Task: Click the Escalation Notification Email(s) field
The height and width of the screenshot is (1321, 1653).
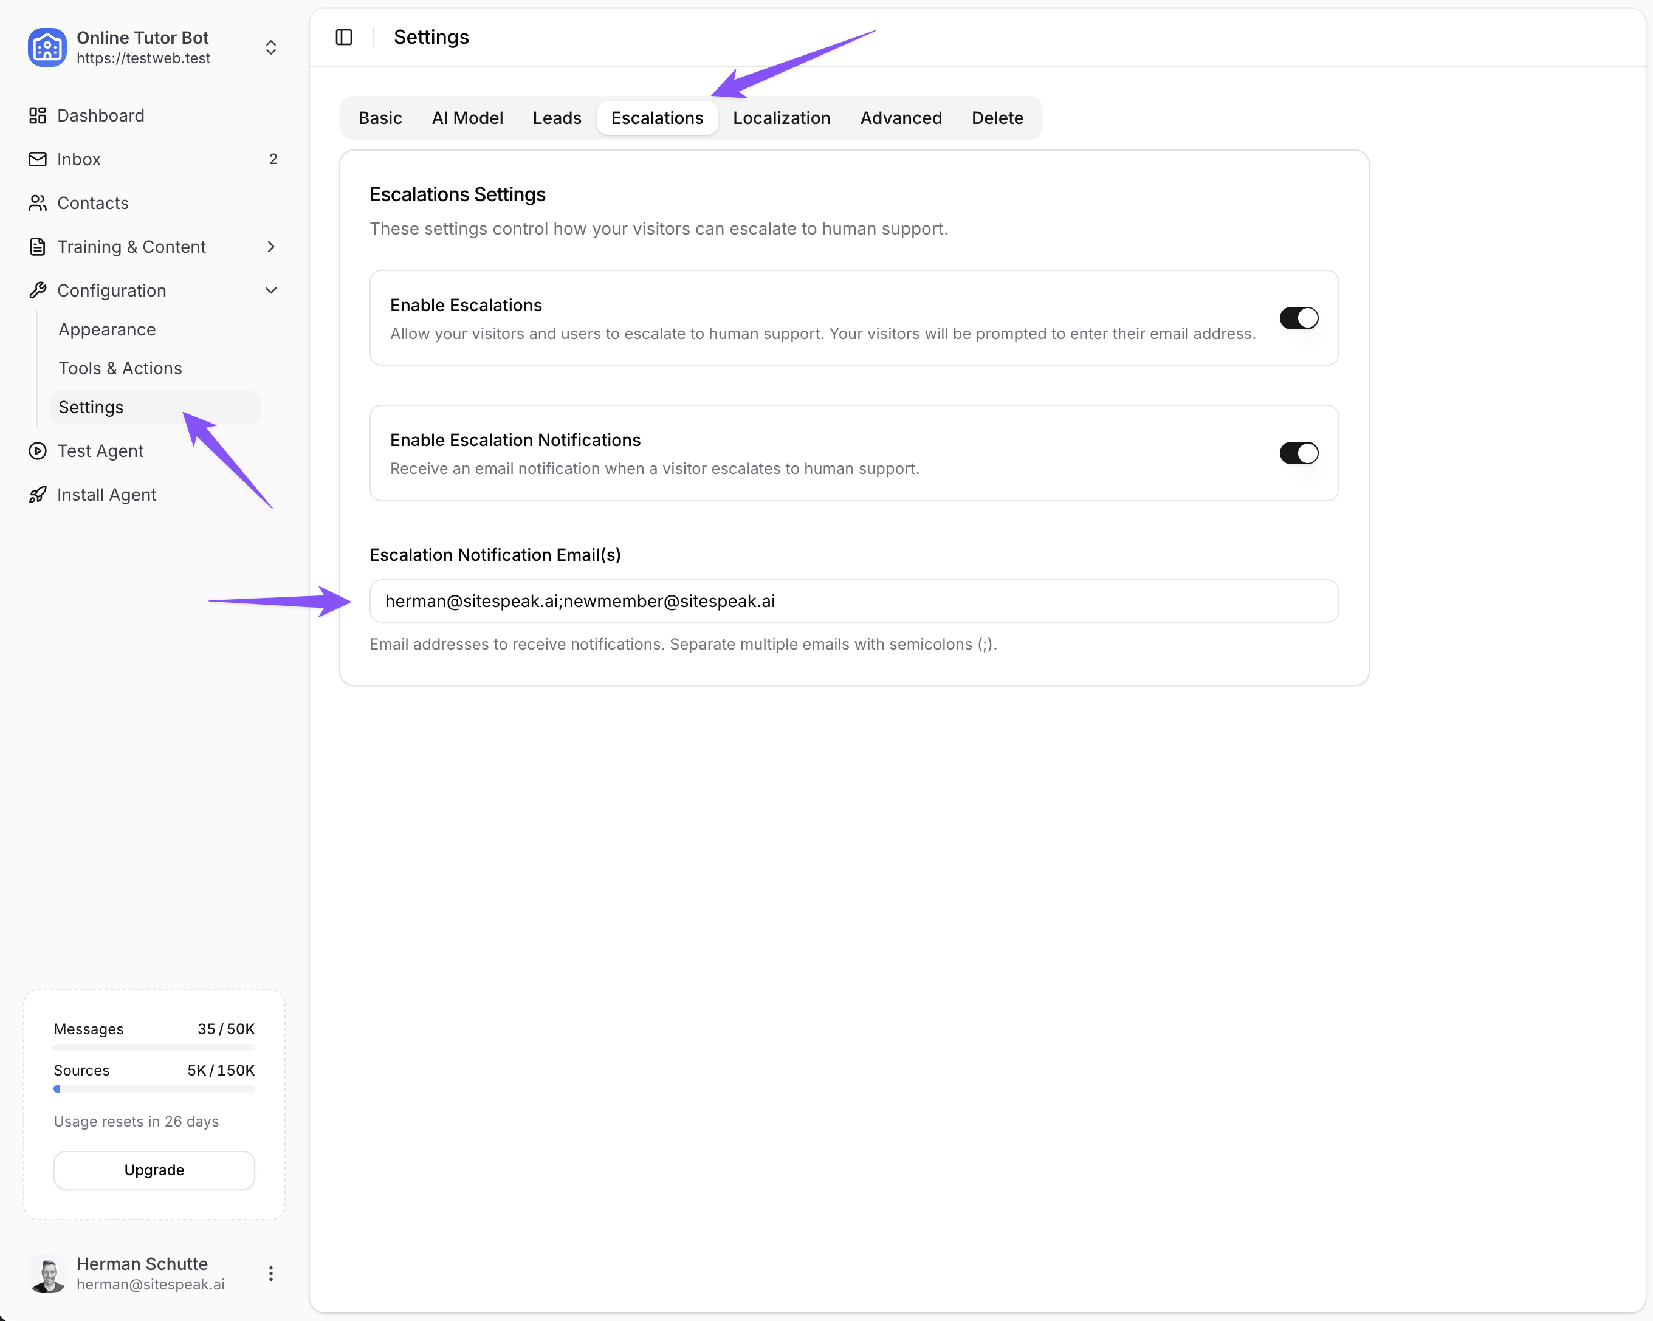Action: (853, 601)
